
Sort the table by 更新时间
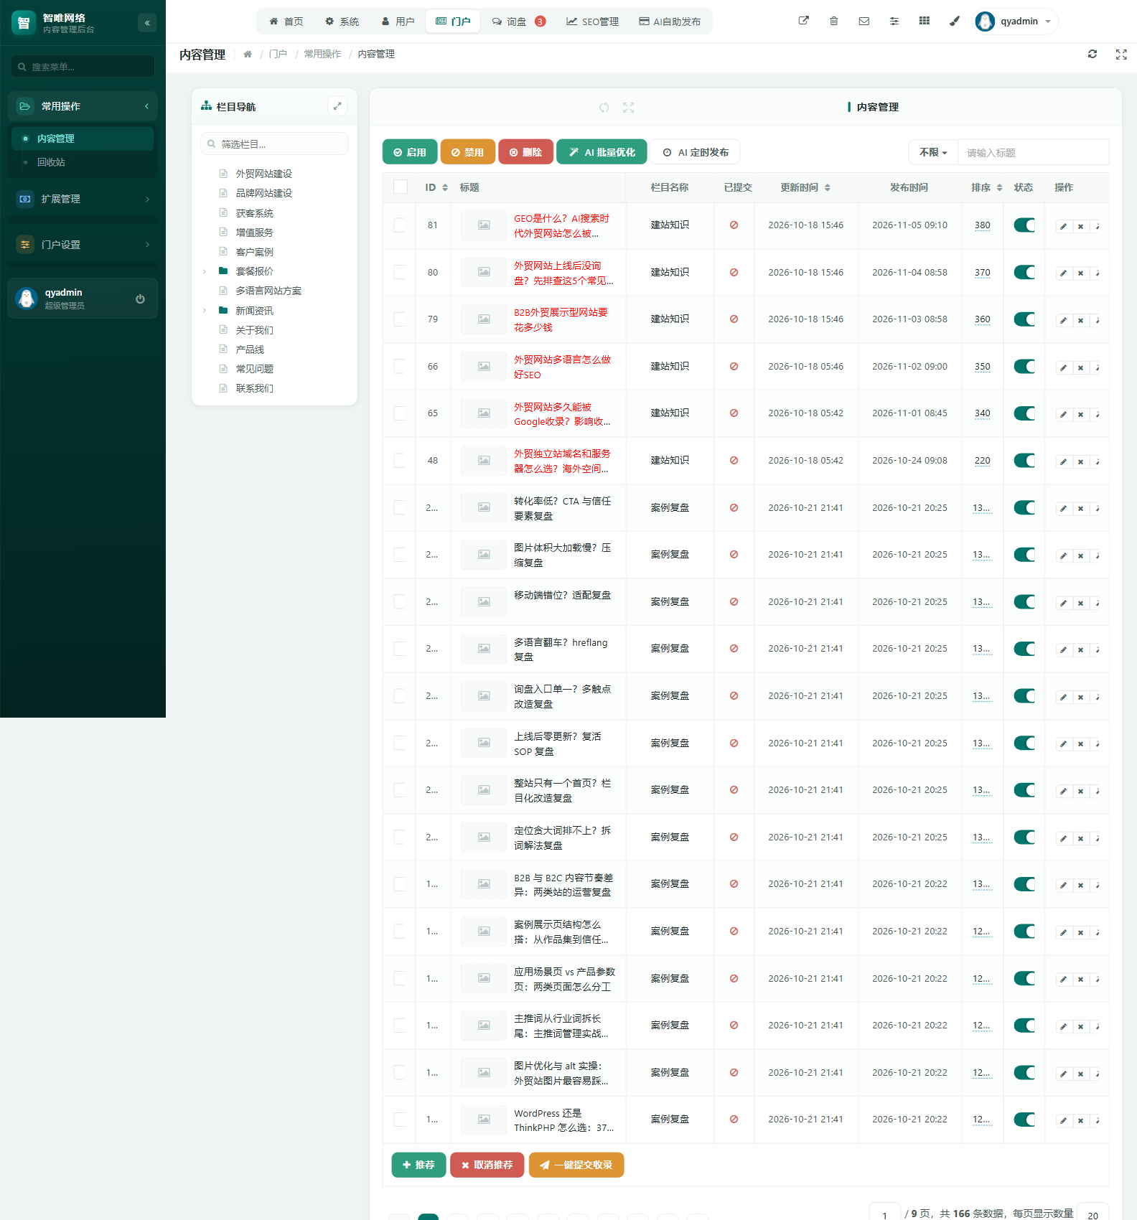[x=806, y=187]
